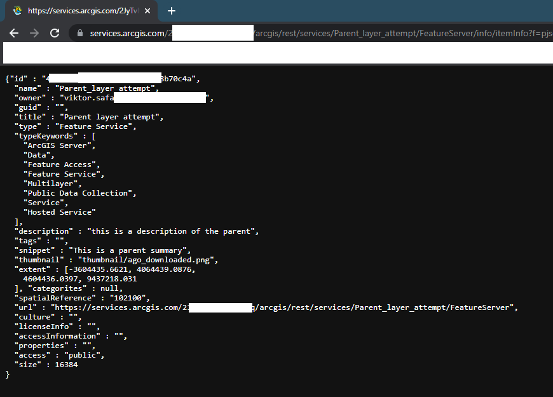
Task: Click the snippet "This is a parent summary"
Action: pyautogui.click(x=128, y=250)
